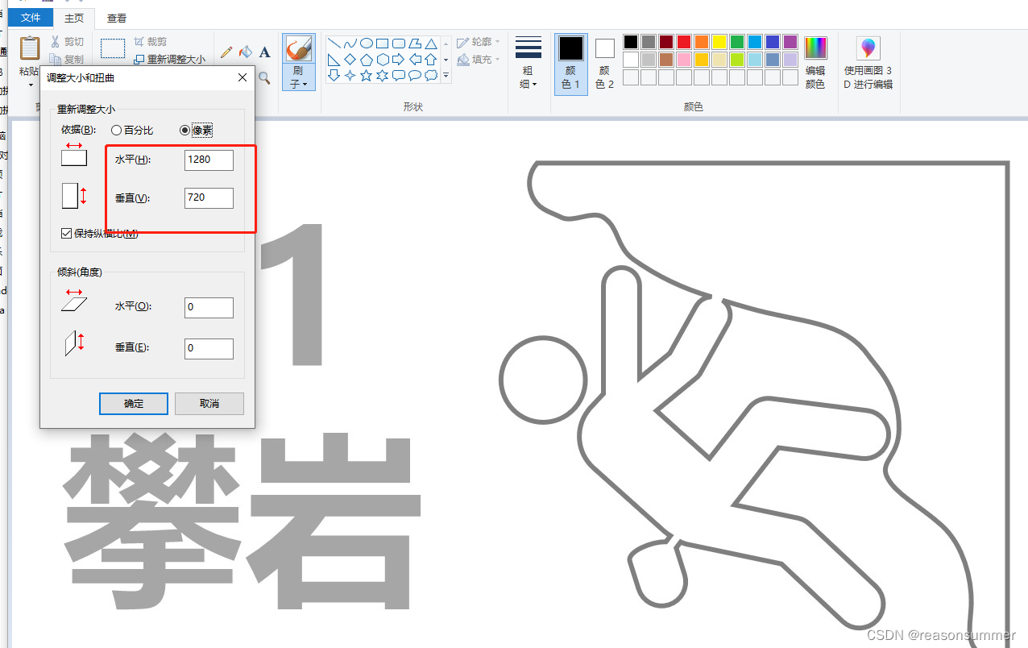This screenshot has height=648, width=1028.
Task: Switch to the View (查看) tab
Action: (x=117, y=18)
